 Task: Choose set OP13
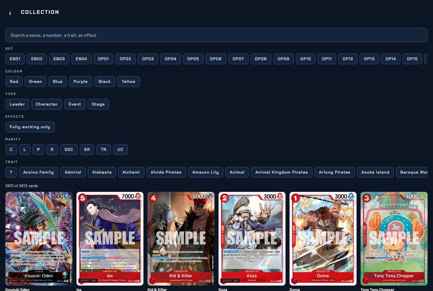pos(369,59)
